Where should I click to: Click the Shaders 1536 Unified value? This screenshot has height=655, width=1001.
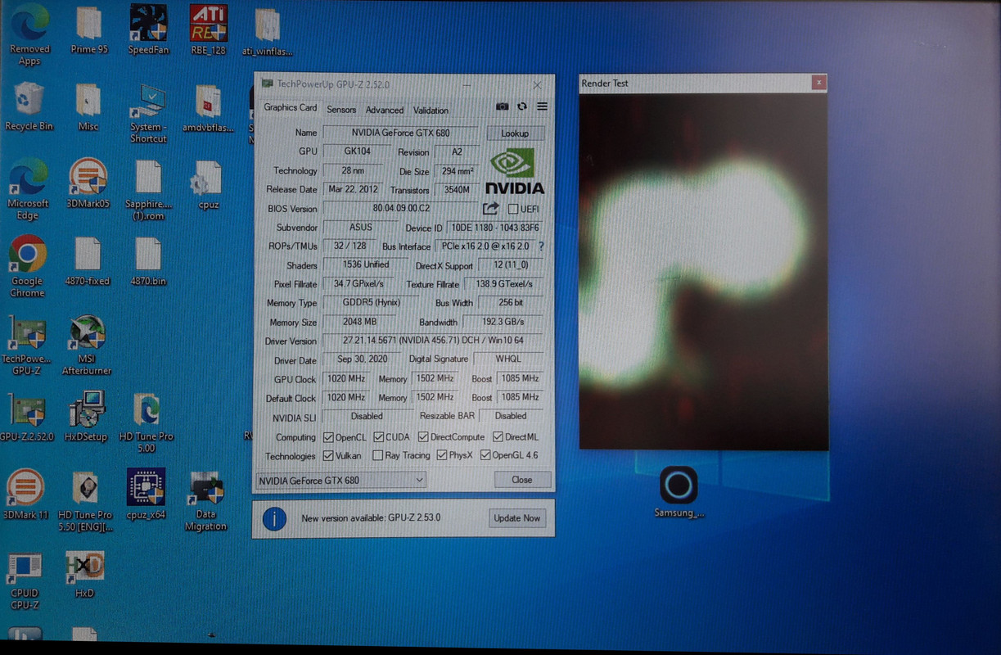(x=365, y=264)
